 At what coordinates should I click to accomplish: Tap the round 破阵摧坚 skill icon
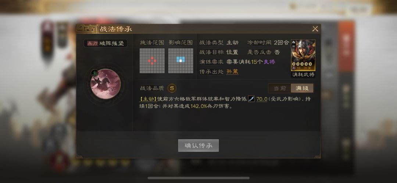click(x=105, y=84)
